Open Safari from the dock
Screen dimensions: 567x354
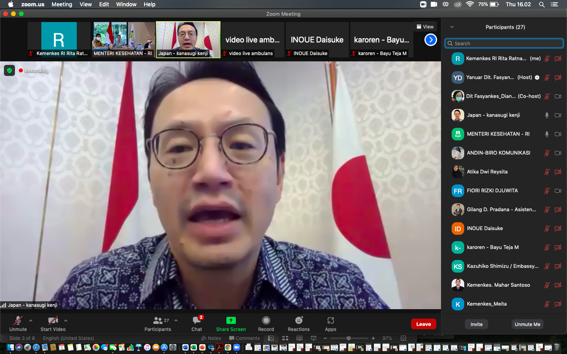coord(36,347)
